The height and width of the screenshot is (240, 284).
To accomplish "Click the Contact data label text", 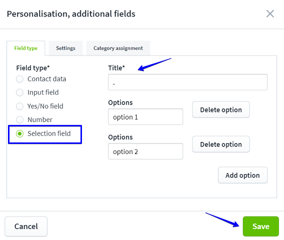I will click(x=46, y=79).
